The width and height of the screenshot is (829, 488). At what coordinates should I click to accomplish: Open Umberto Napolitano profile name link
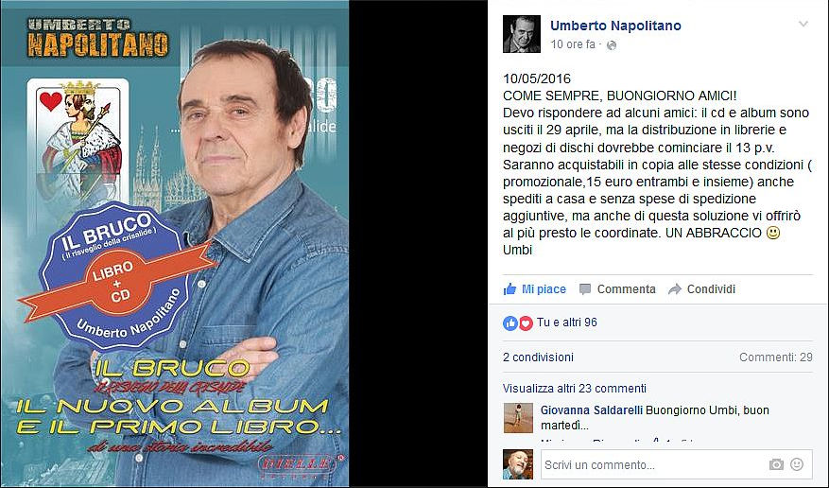(615, 26)
